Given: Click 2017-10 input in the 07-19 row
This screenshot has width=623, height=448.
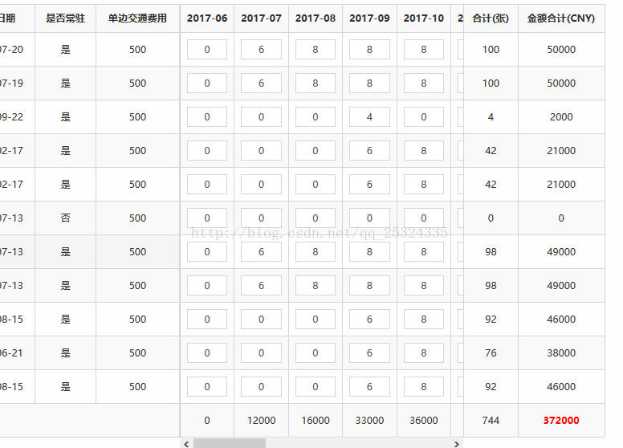Looking at the screenshot, I should (x=424, y=83).
